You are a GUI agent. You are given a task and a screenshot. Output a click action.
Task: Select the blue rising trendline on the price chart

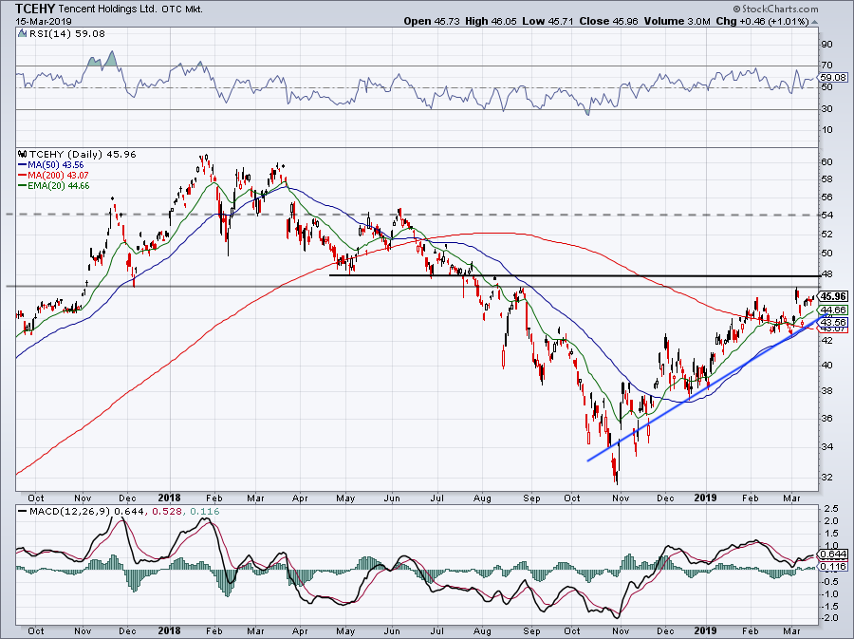click(708, 385)
